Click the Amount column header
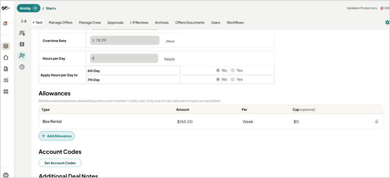The height and width of the screenshot is (178, 390). pyautogui.click(x=183, y=110)
